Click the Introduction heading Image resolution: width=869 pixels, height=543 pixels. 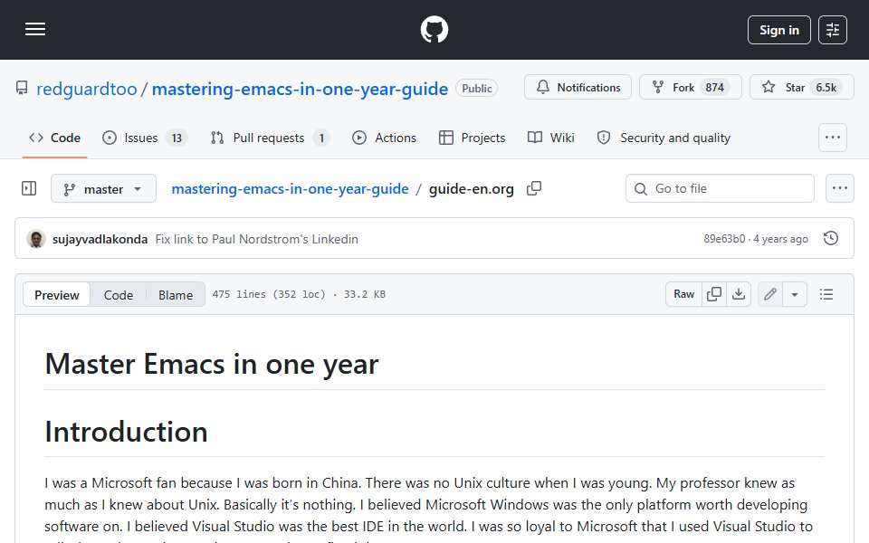coord(127,432)
